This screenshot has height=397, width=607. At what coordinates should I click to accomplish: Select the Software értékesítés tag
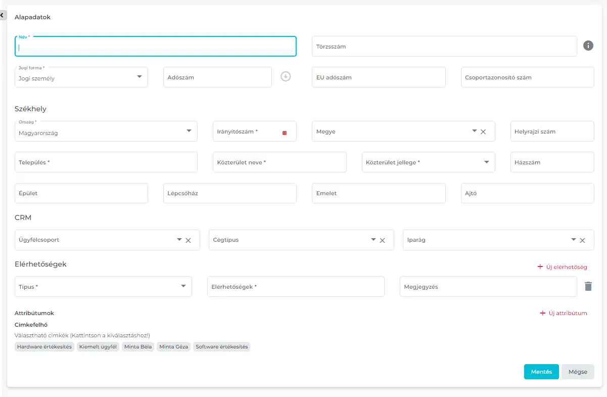[x=221, y=347]
